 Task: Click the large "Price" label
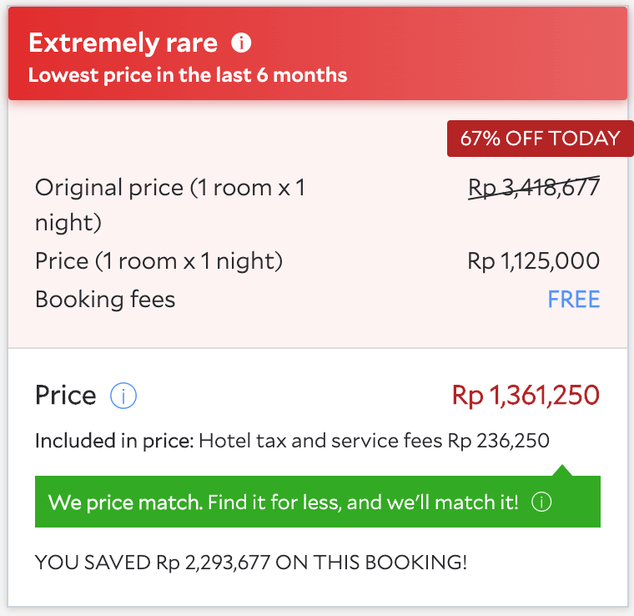[66, 395]
